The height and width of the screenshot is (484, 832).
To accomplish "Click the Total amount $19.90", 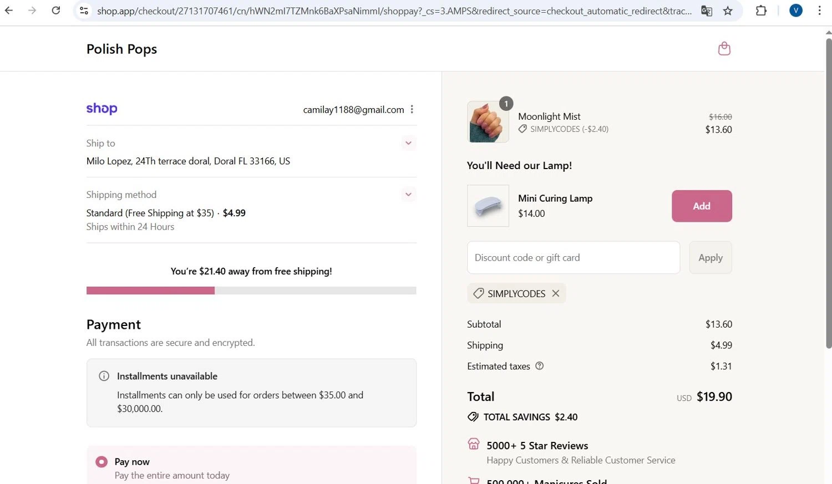I will coord(714,396).
